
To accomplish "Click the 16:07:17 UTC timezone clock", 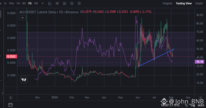I will [x=170, y=105].
